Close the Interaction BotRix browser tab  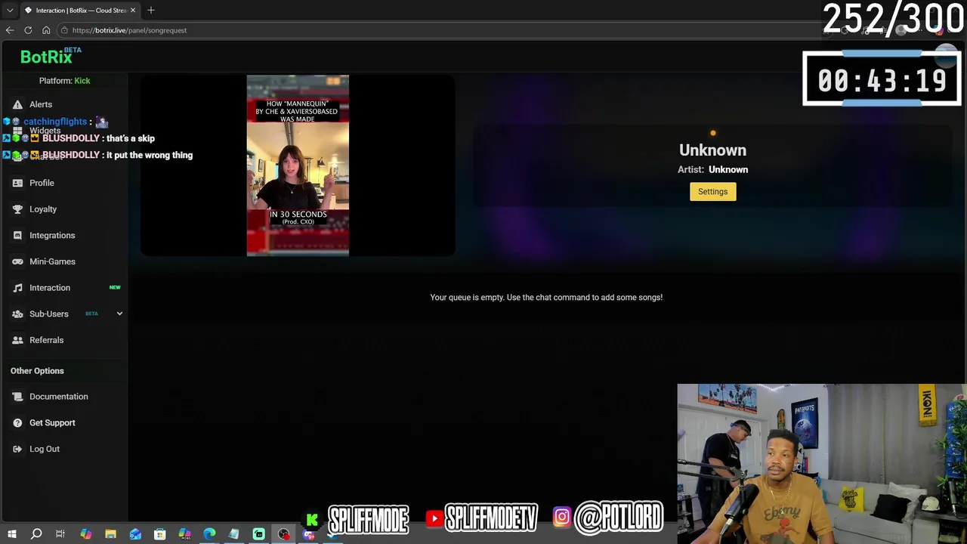tap(132, 10)
